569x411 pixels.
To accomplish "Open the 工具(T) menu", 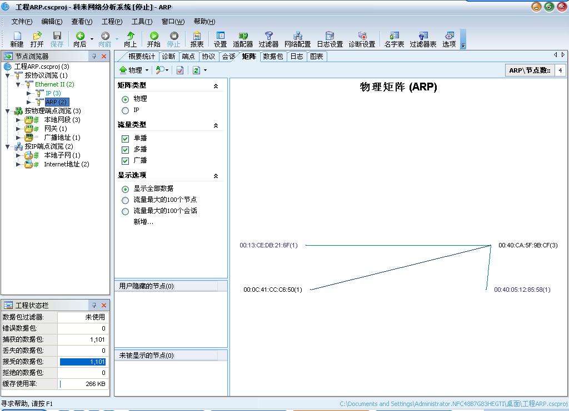I will click(142, 22).
